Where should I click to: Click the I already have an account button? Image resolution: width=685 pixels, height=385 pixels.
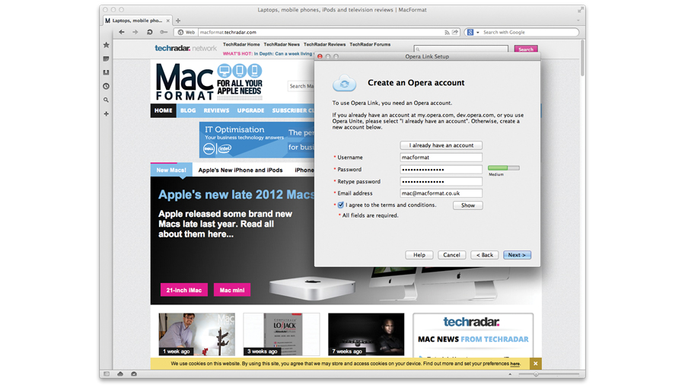click(441, 145)
